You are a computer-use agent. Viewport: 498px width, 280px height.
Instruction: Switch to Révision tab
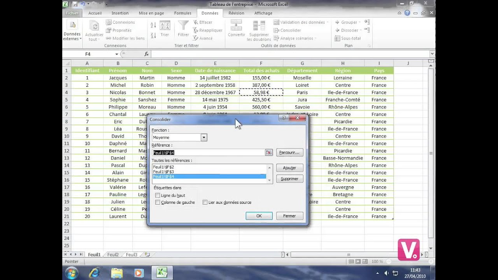tap(236, 13)
